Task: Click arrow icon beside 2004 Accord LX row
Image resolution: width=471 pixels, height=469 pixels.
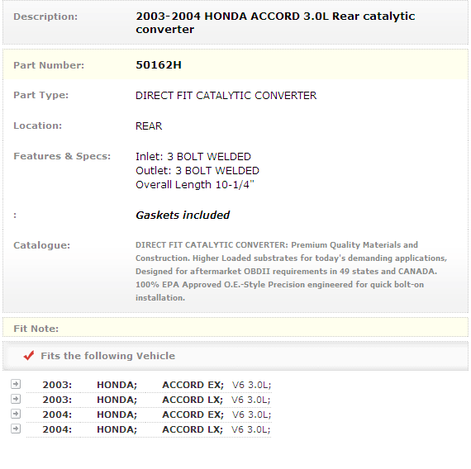Action: (16, 429)
